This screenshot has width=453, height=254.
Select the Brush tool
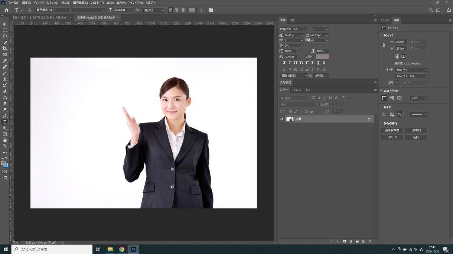(x=5, y=73)
